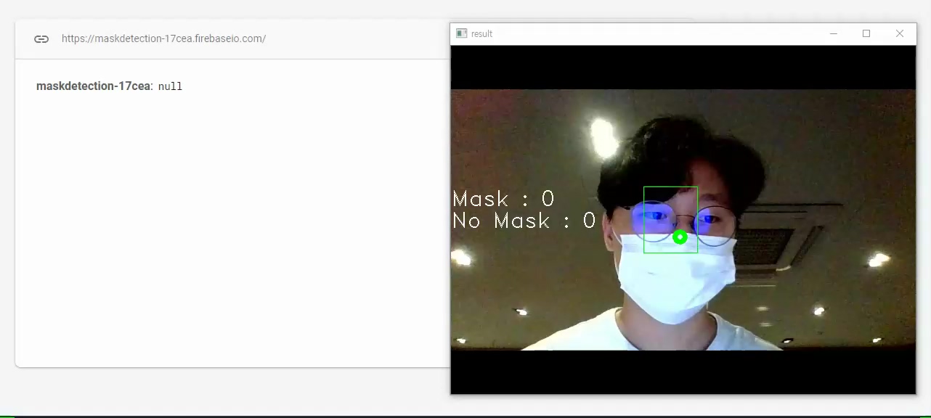
Task: Close the result window
Action: (x=900, y=33)
